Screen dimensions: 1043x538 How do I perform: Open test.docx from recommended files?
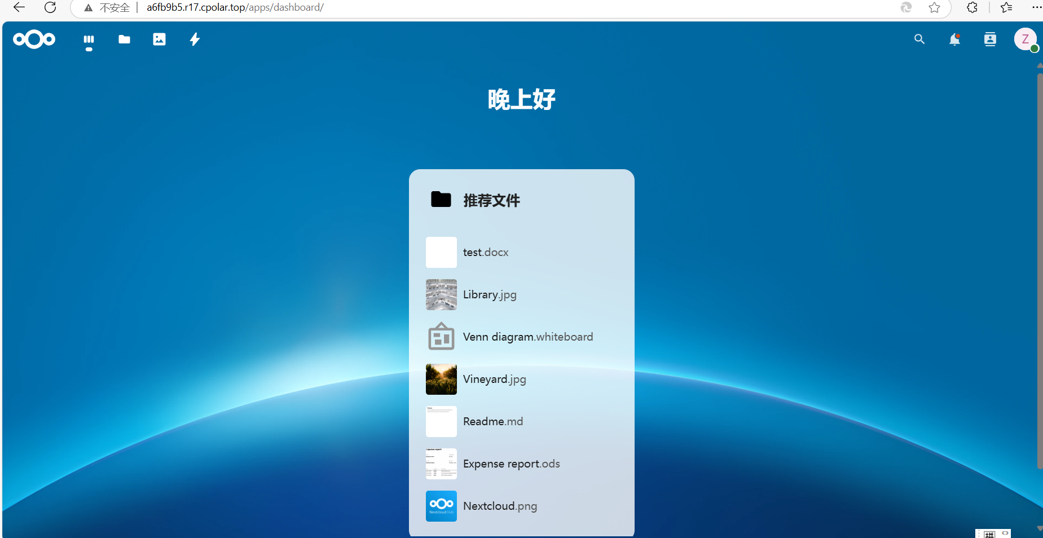click(485, 252)
